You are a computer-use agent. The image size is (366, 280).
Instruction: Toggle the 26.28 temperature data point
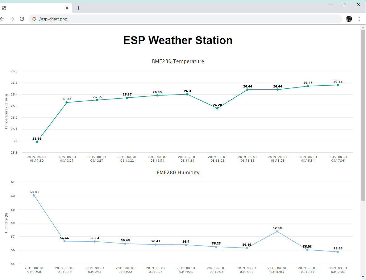click(217, 108)
